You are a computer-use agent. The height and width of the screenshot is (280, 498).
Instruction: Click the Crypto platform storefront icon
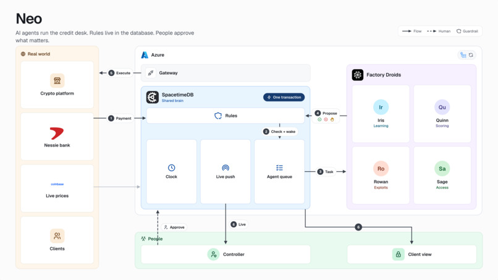[57, 80]
